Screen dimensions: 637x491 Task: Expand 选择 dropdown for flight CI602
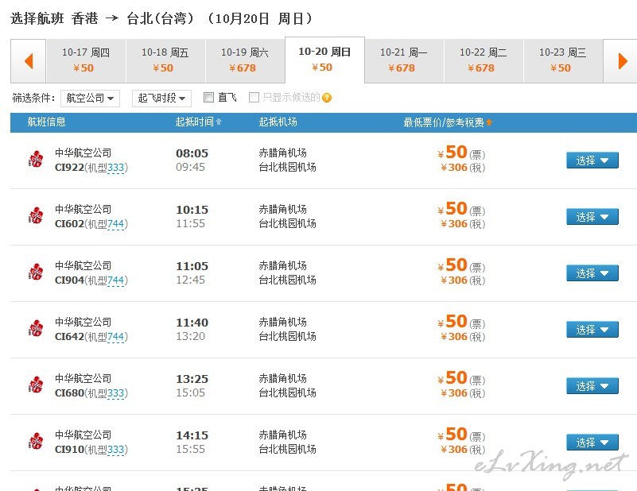click(x=592, y=217)
